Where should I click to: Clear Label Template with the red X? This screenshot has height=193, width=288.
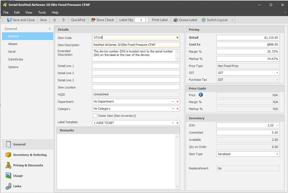(x=177, y=123)
